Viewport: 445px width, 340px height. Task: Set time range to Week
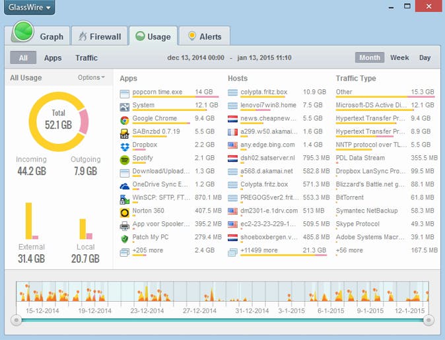399,57
